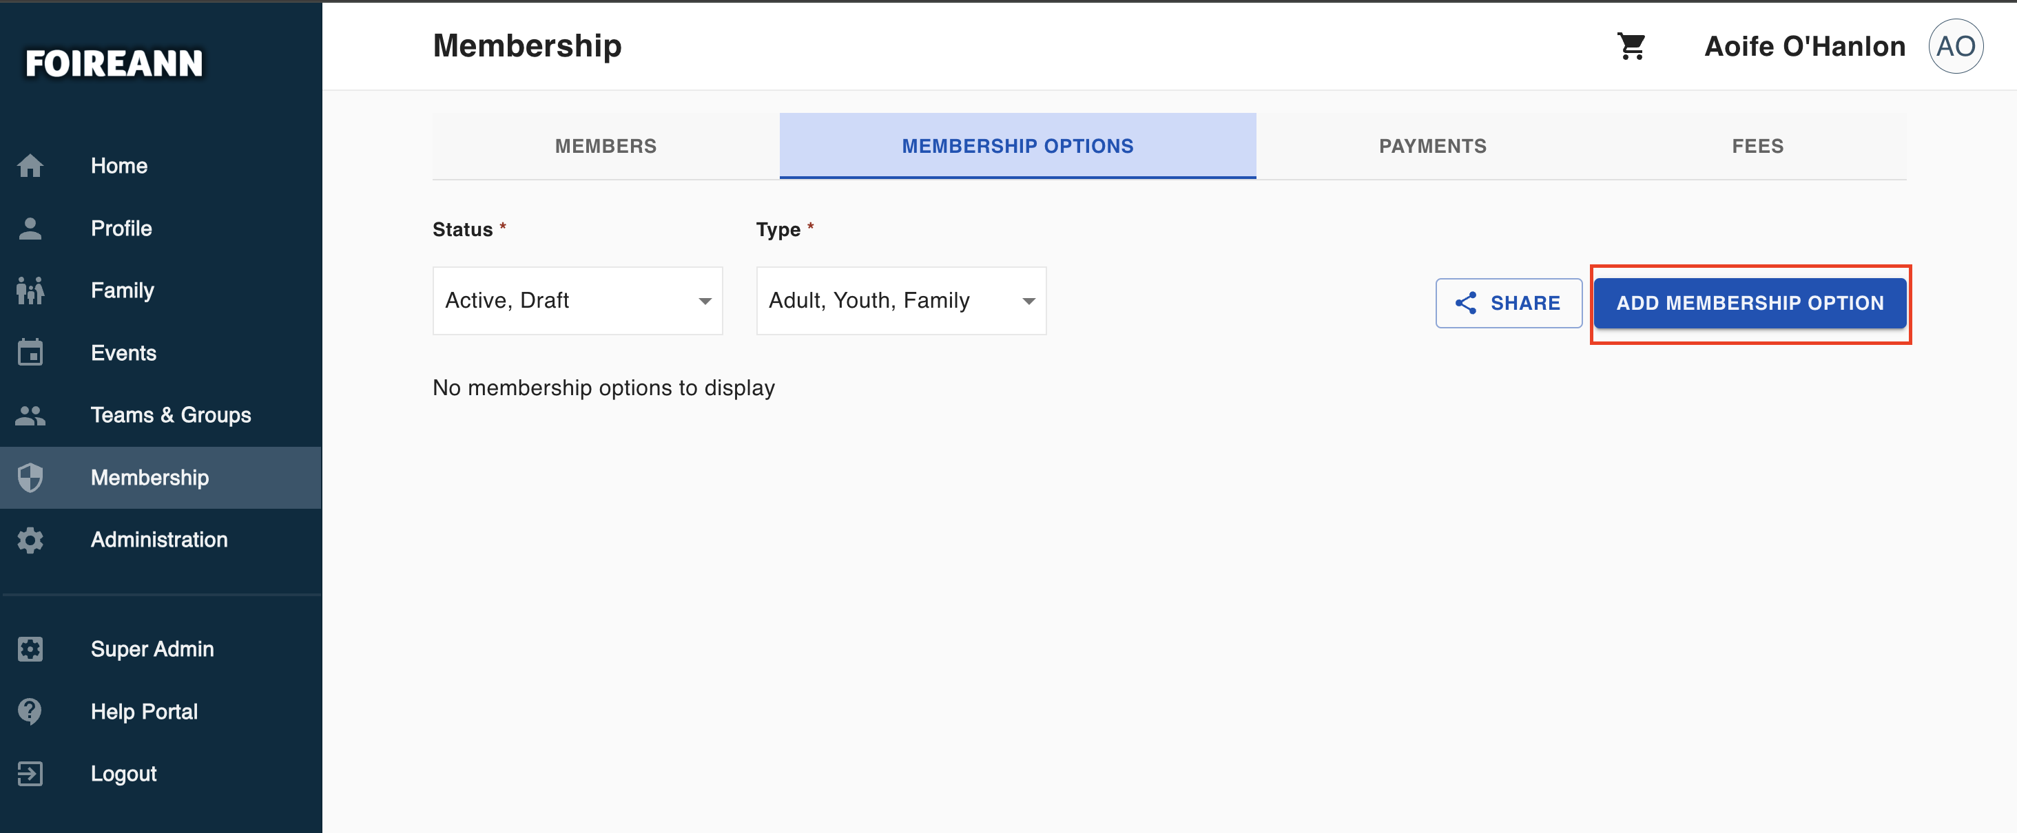Click the Share button
2017x833 pixels.
pos(1508,303)
